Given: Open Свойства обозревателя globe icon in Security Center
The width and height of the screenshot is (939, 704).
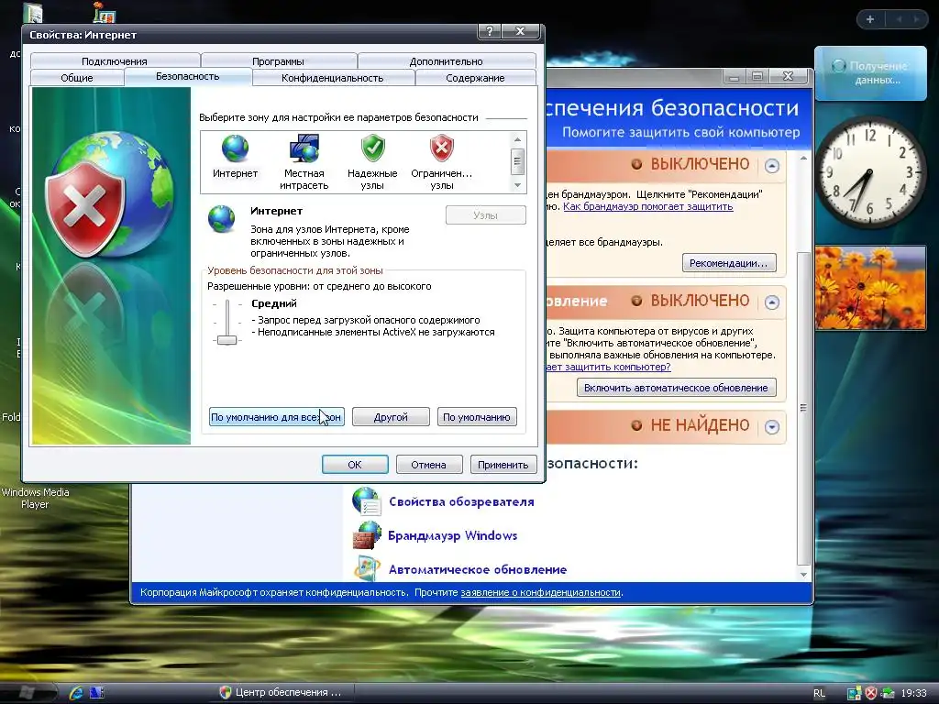Looking at the screenshot, I should (x=367, y=501).
